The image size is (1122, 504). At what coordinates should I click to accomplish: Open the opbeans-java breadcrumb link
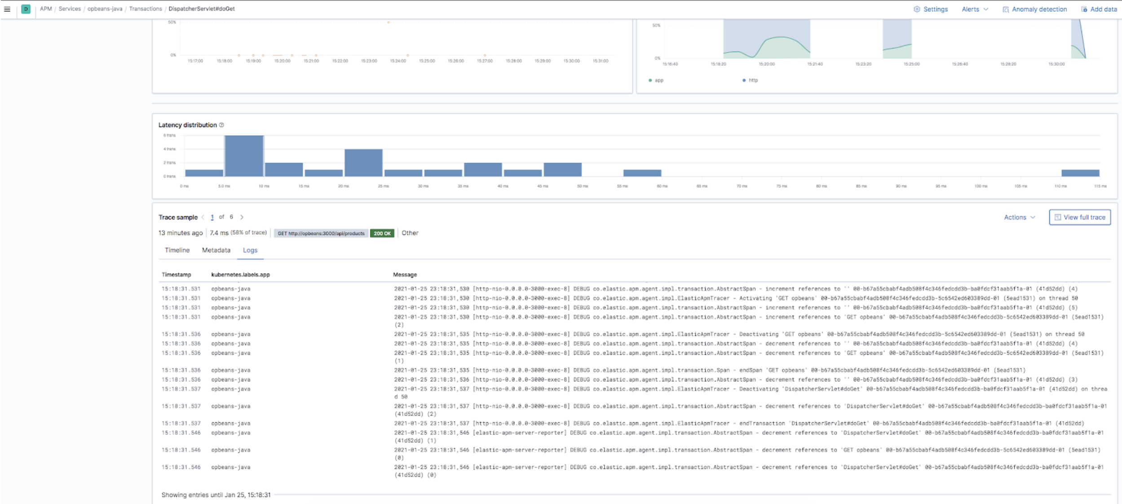point(104,9)
